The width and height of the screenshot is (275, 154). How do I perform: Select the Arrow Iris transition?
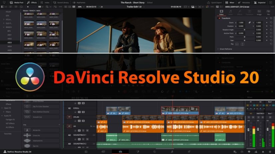click(42, 130)
